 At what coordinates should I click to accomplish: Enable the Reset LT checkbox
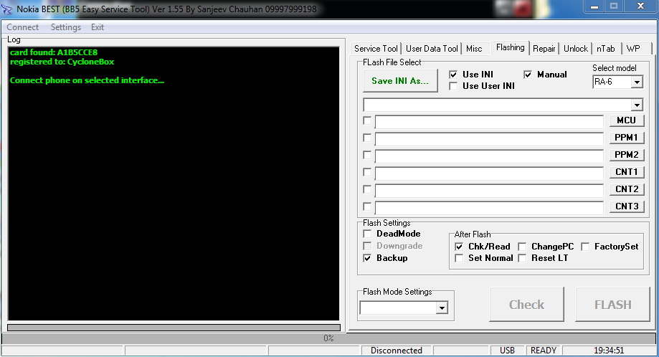(x=522, y=258)
